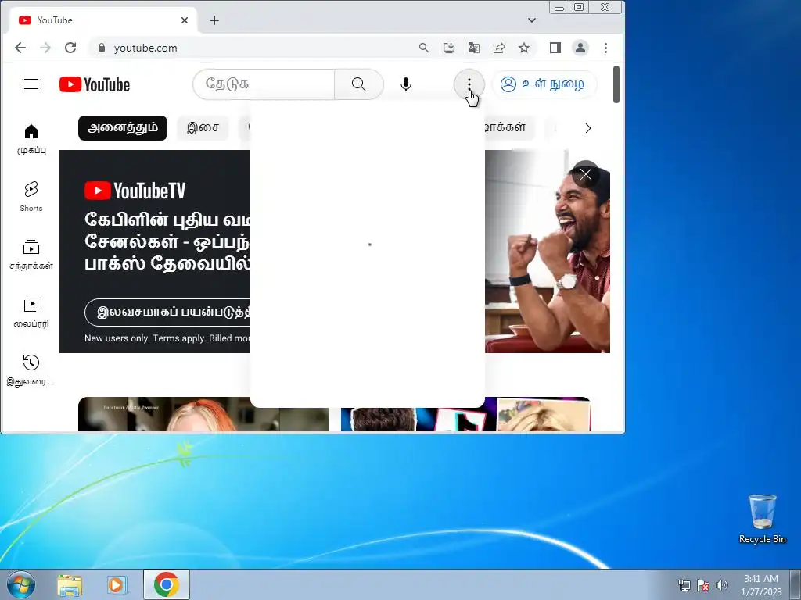This screenshot has width=801, height=600.
Task: Open volume control in system tray
Action: 721,585
